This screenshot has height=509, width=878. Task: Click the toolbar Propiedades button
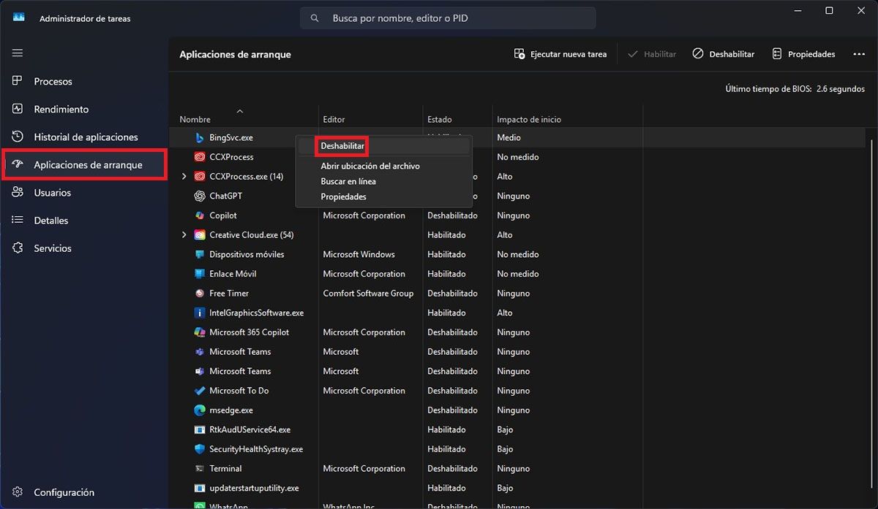[x=803, y=54]
